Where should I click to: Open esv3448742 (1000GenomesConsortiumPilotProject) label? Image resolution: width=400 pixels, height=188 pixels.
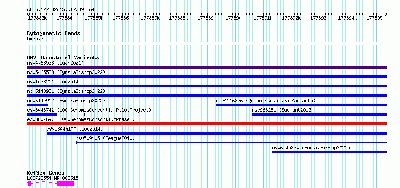click(x=89, y=110)
